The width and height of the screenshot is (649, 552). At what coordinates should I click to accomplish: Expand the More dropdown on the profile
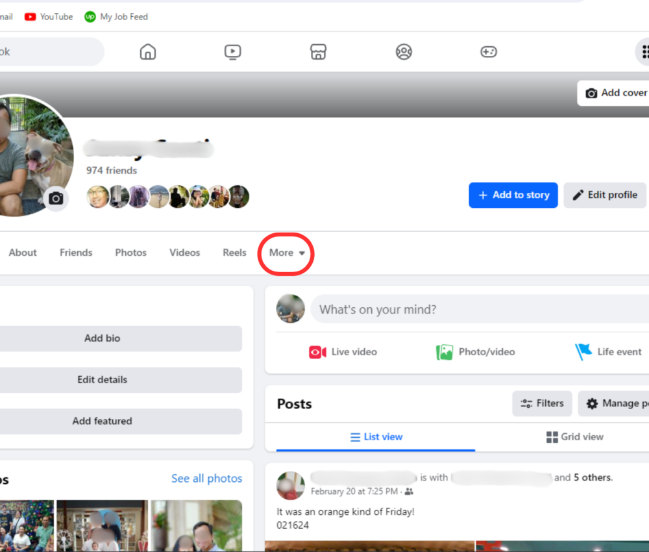pos(286,253)
